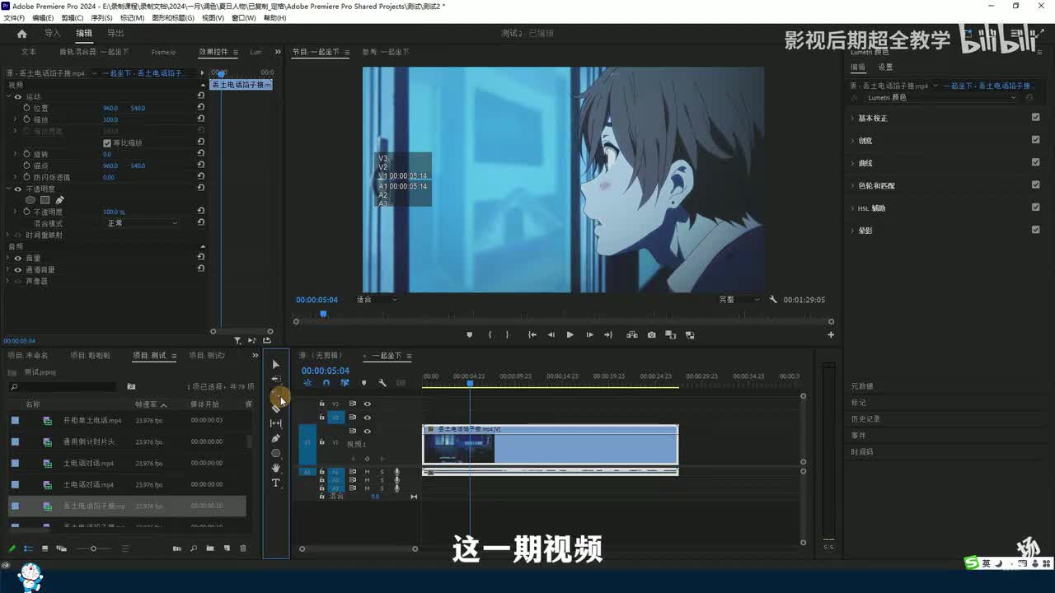
Task: Click the program monitor playhead marker
Action: (323, 314)
